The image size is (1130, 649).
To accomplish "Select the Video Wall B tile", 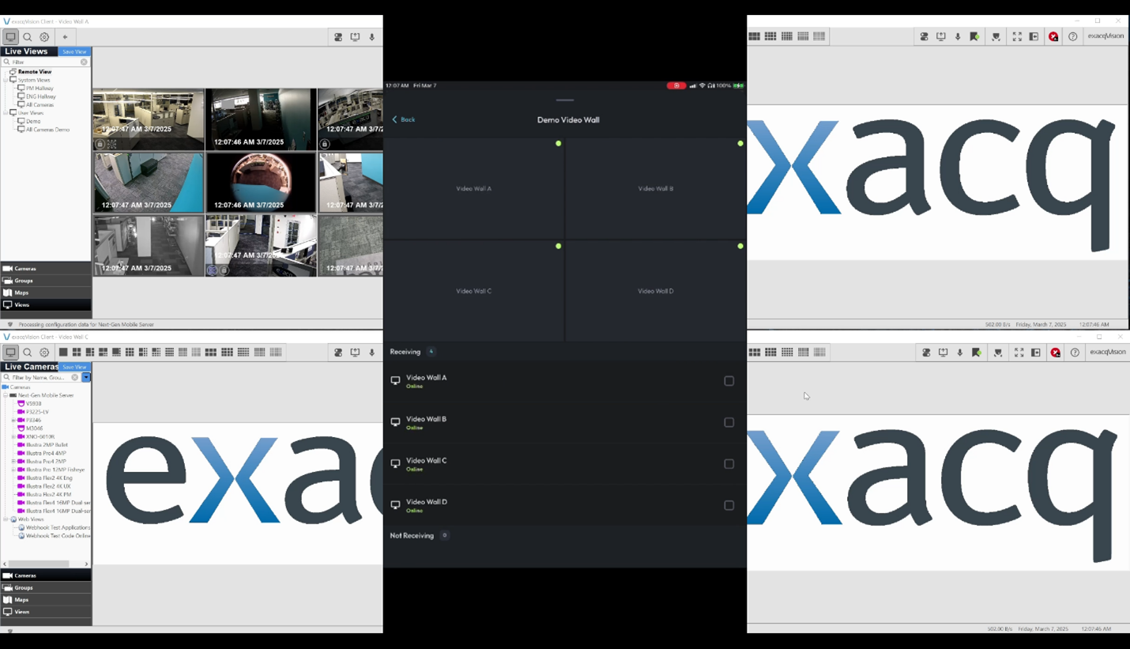I will [x=655, y=189].
